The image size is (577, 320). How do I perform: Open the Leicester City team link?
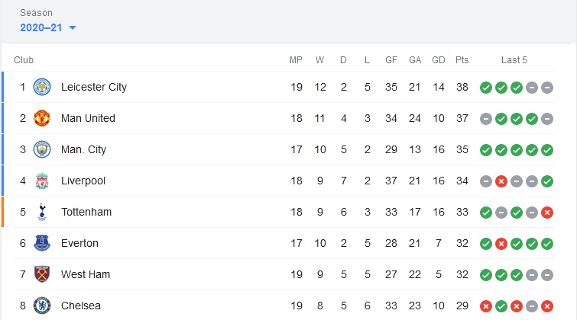click(94, 87)
